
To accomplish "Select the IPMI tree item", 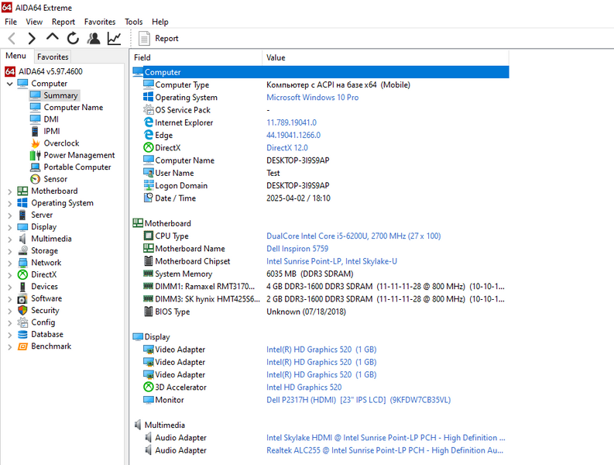I will 52,131.
